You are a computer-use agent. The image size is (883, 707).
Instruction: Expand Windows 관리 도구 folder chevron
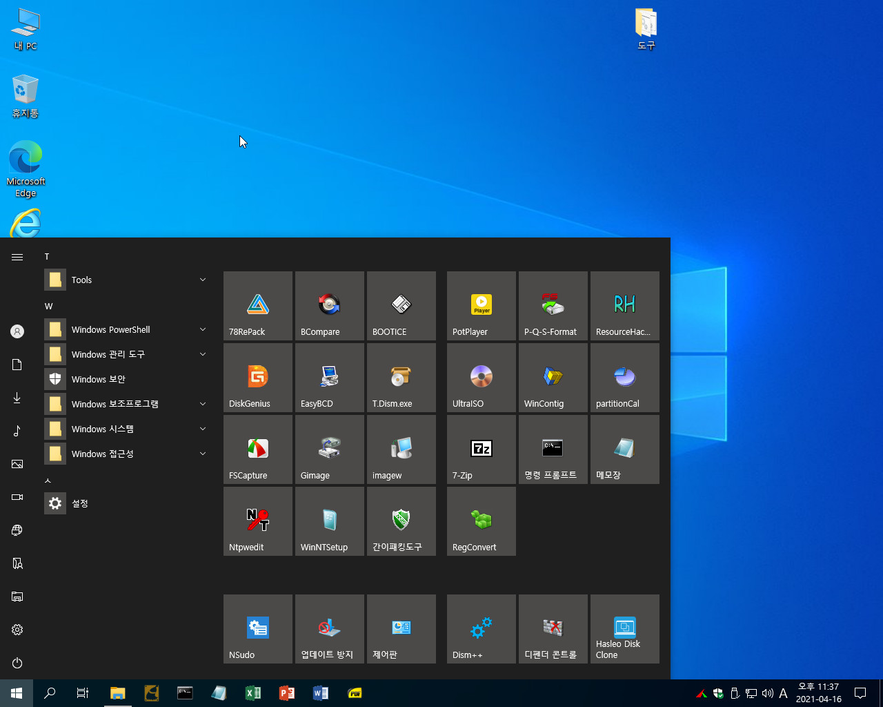[203, 354]
